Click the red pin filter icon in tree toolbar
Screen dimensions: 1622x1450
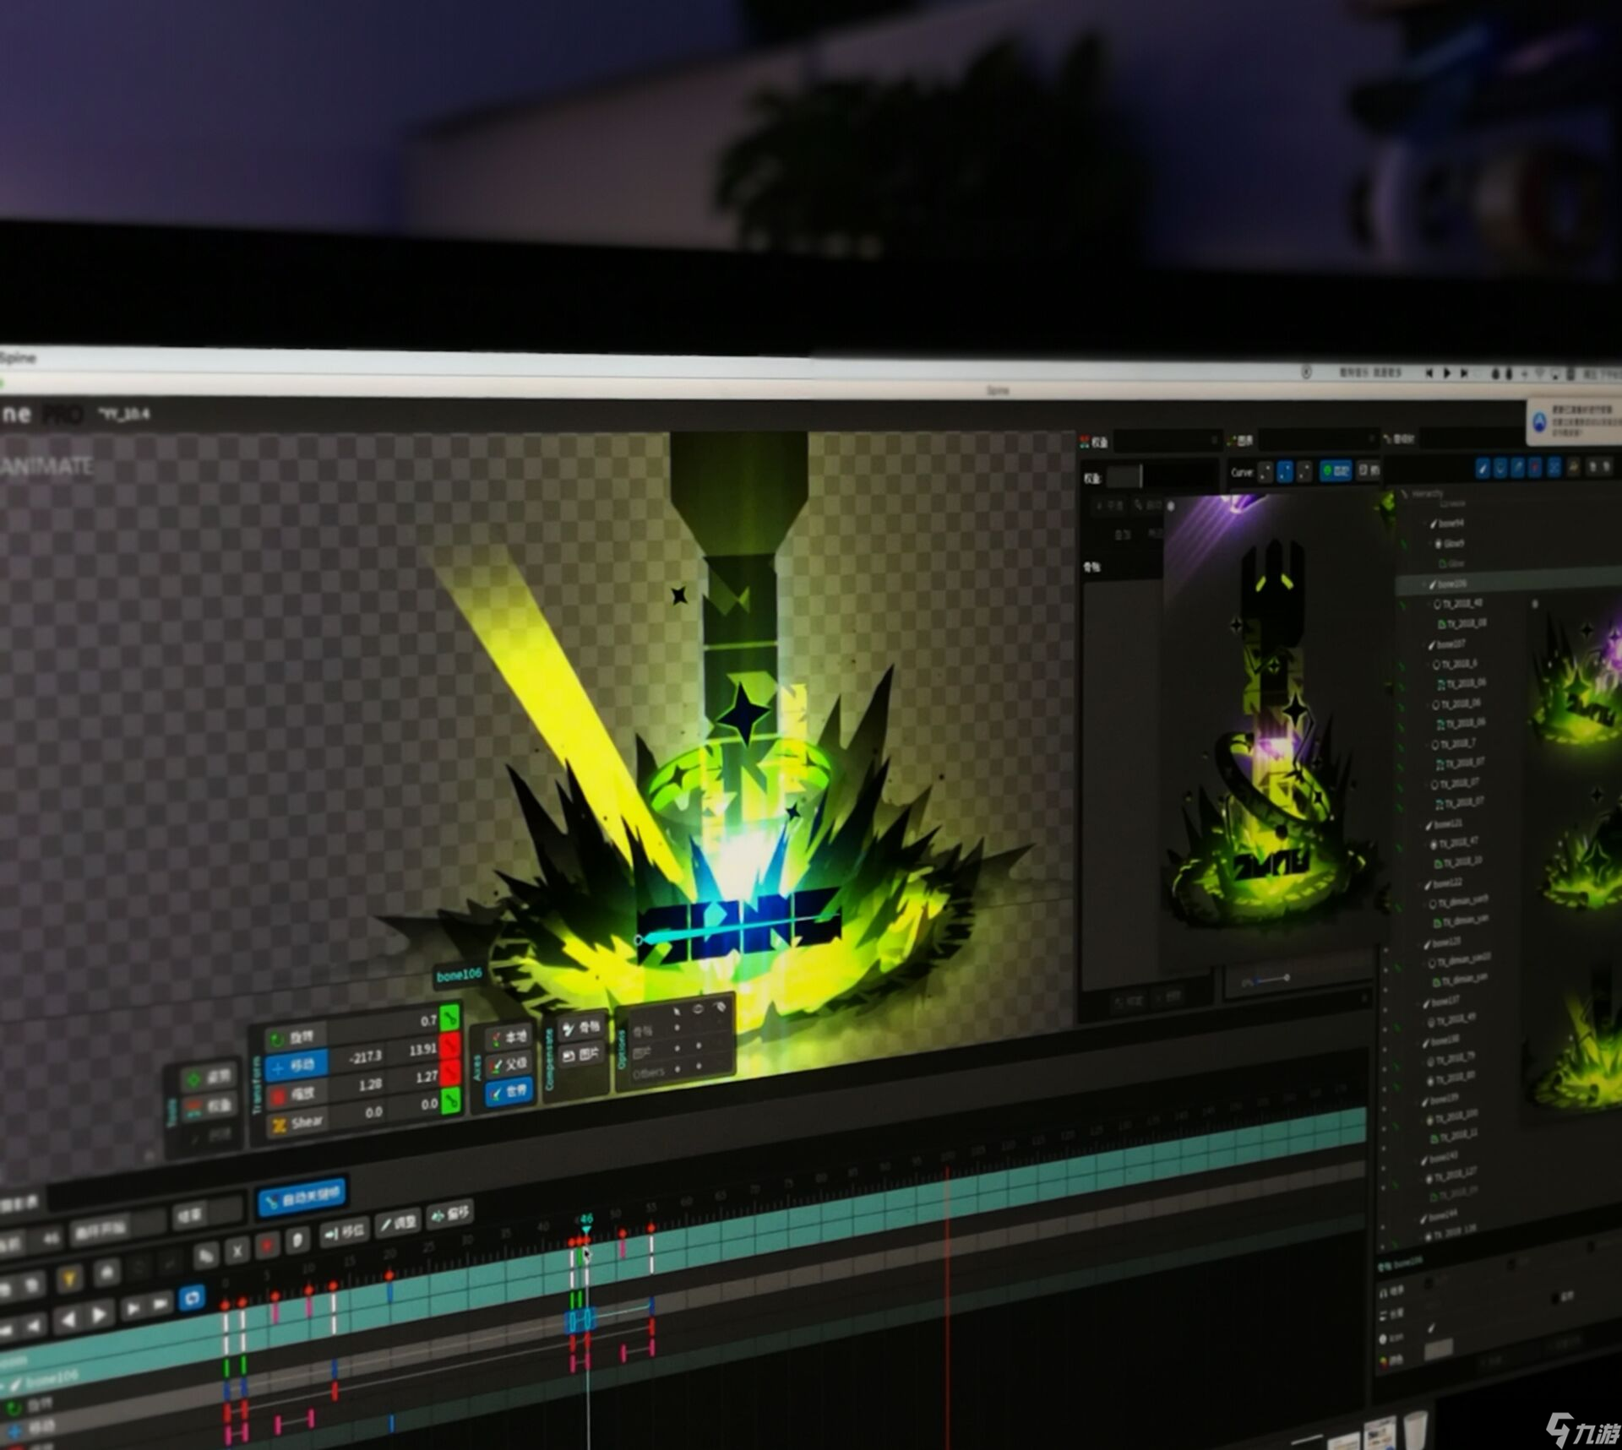tap(1536, 468)
